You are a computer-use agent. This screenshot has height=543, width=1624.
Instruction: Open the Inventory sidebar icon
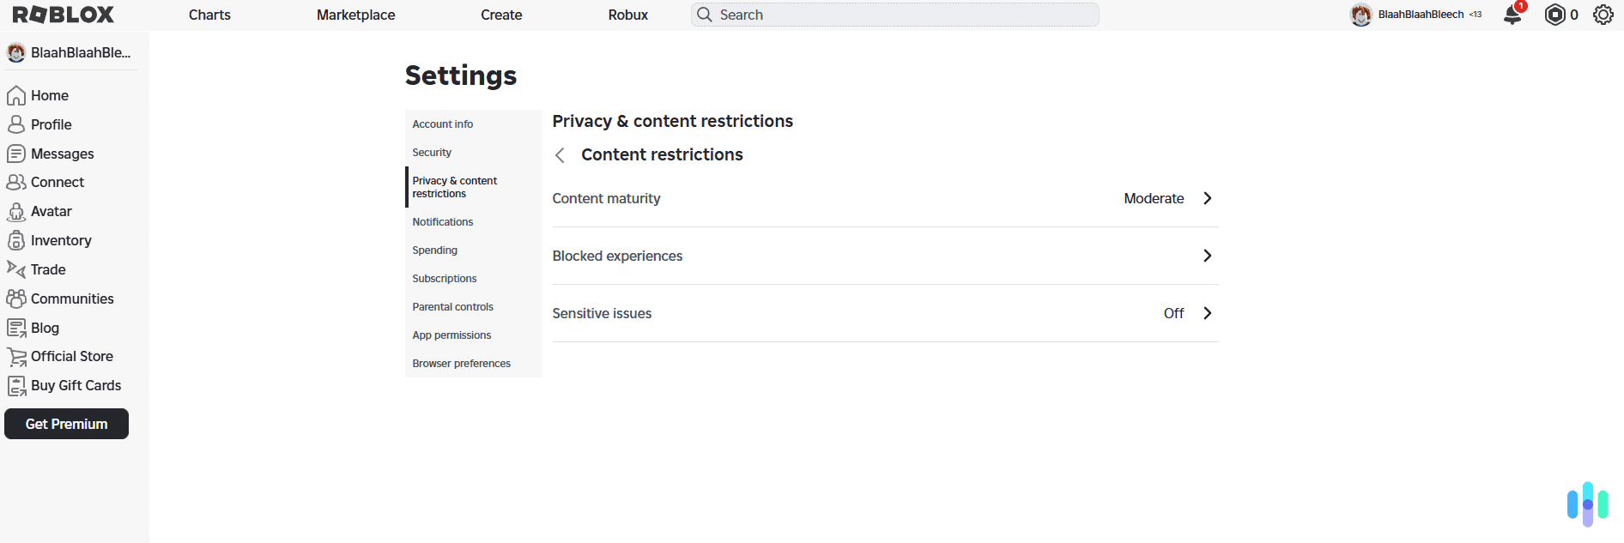(x=16, y=240)
